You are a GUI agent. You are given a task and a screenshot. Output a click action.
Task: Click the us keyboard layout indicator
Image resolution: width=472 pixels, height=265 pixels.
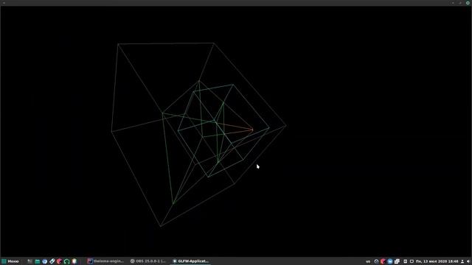point(368,261)
